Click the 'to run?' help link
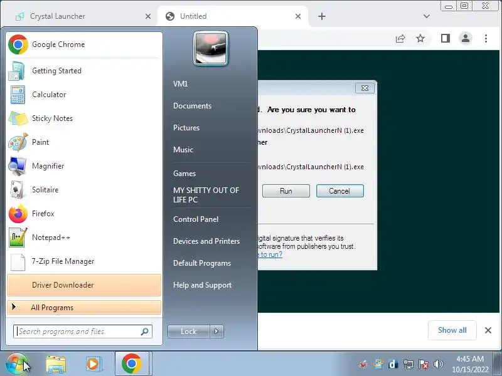The image size is (502, 376). click(270, 254)
